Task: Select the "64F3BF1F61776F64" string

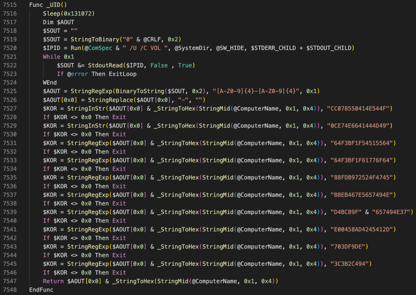Action: coord(362,160)
